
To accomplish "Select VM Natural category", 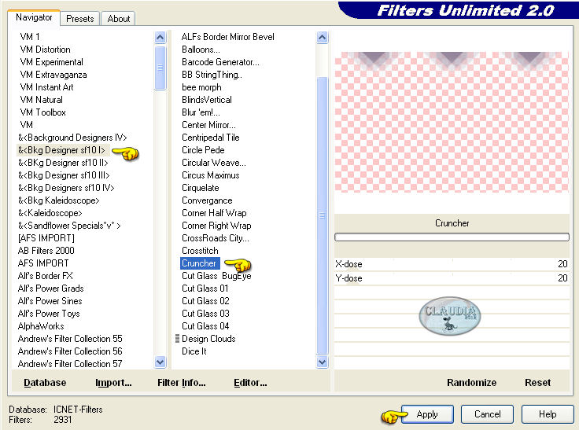I will point(41,100).
